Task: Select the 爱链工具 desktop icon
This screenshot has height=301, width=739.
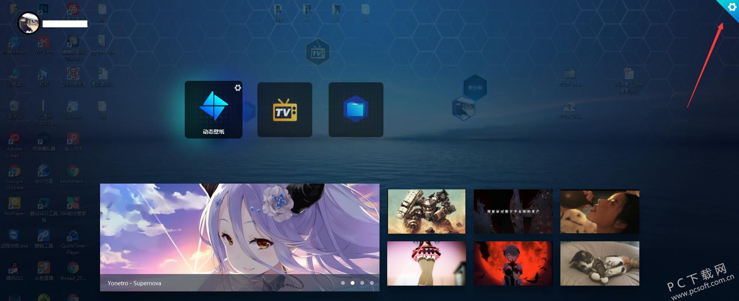Action: 44,239
